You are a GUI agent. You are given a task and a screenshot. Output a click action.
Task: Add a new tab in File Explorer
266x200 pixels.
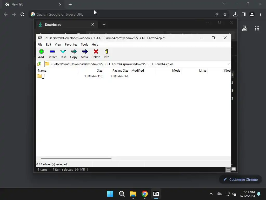[104, 25]
